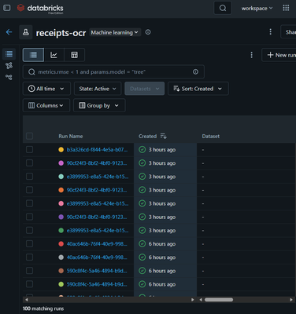Open experiment kebab menu beside Share
This screenshot has height=314, width=296.
click(x=270, y=32)
